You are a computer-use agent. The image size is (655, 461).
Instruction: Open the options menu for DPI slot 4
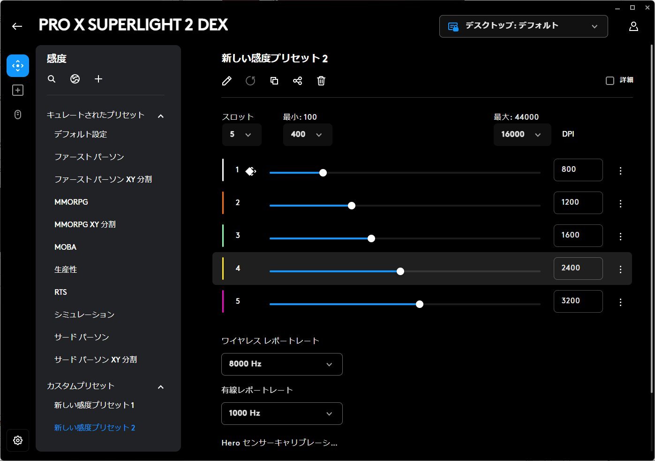[x=620, y=269]
